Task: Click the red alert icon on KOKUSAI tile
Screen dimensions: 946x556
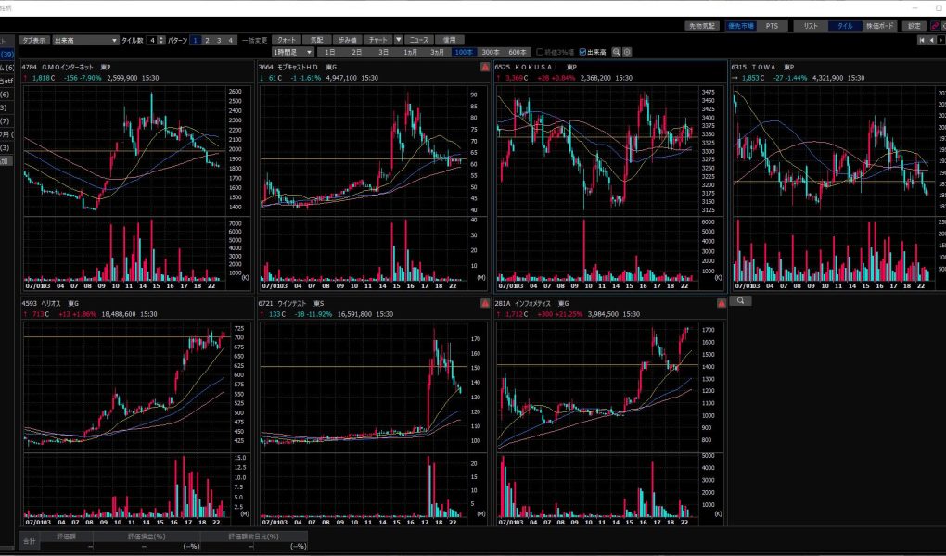Action: (x=721, y=68)
